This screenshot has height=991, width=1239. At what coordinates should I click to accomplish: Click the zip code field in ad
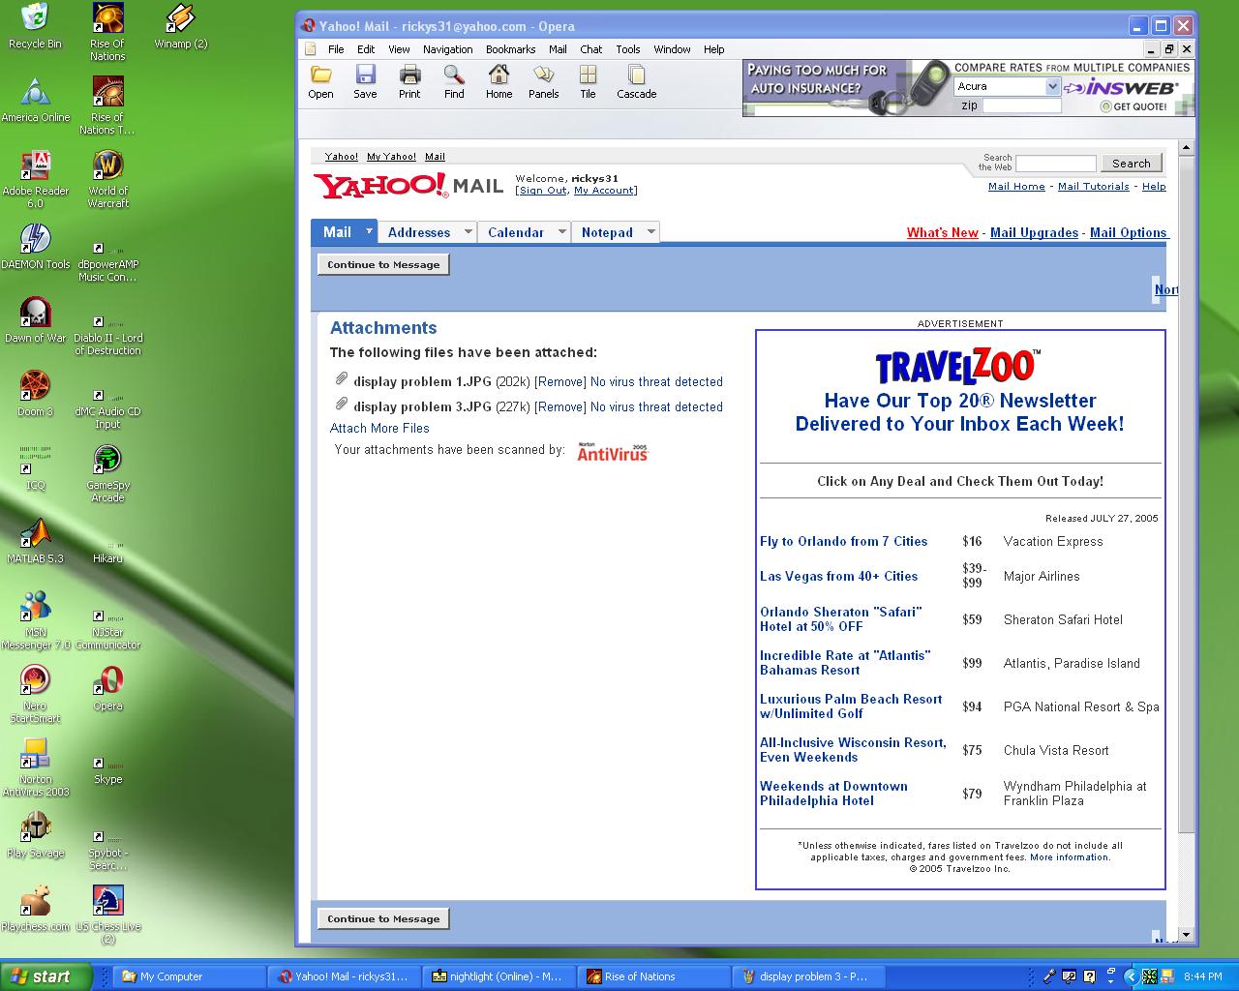pos(1021,105)
